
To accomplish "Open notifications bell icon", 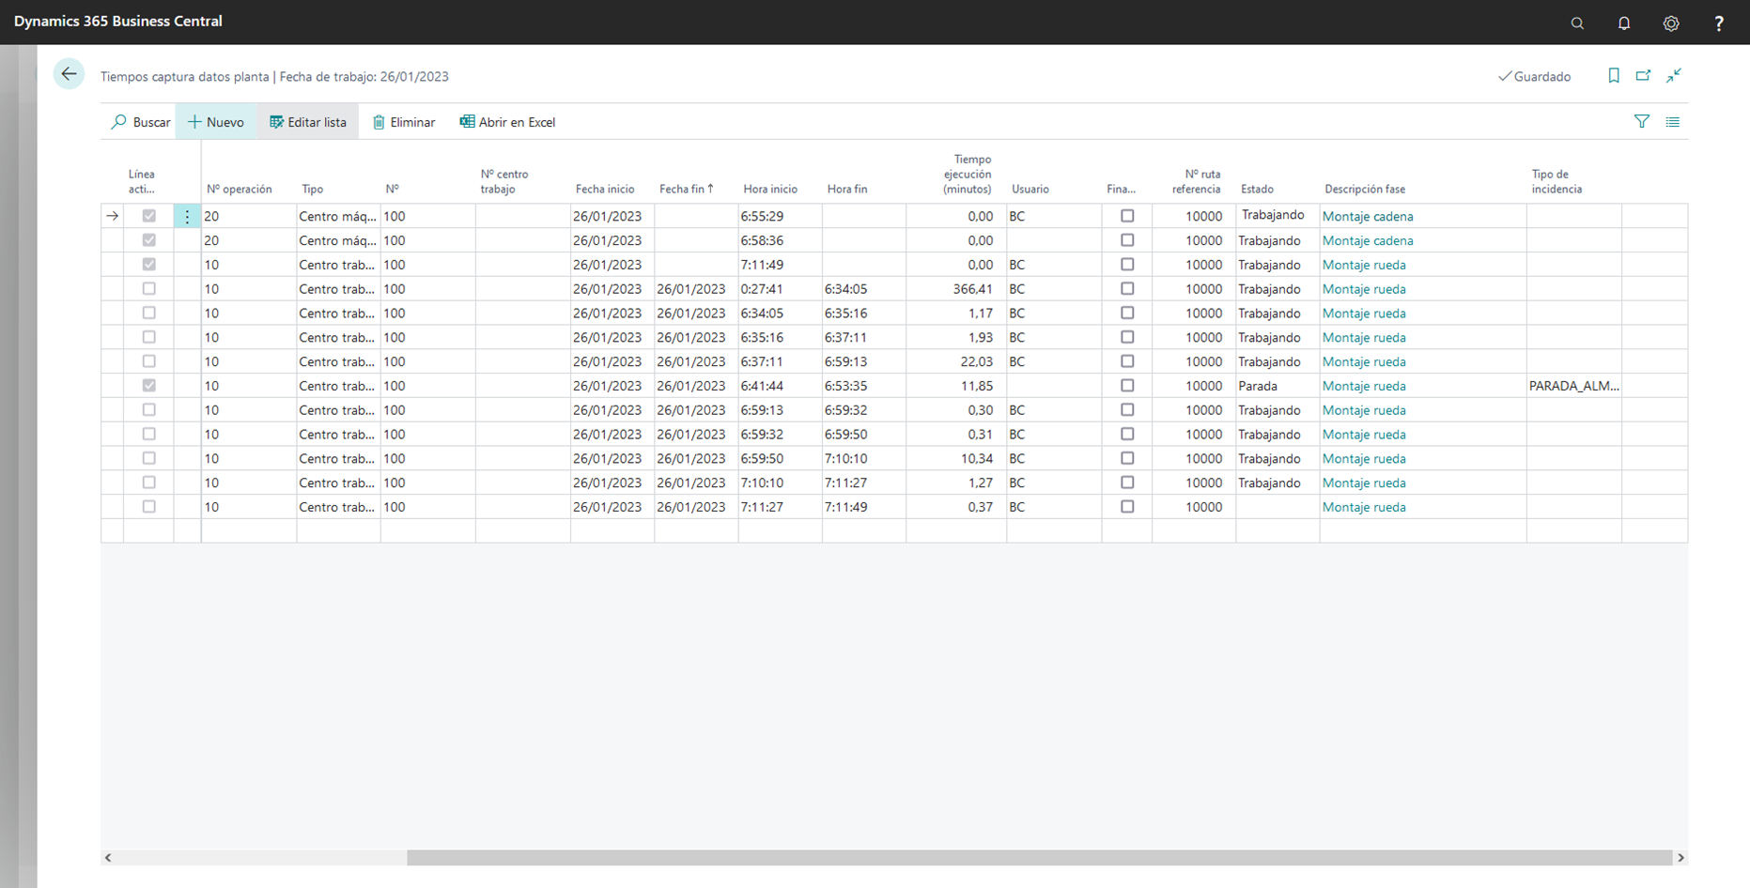I will click(1624, 23).
